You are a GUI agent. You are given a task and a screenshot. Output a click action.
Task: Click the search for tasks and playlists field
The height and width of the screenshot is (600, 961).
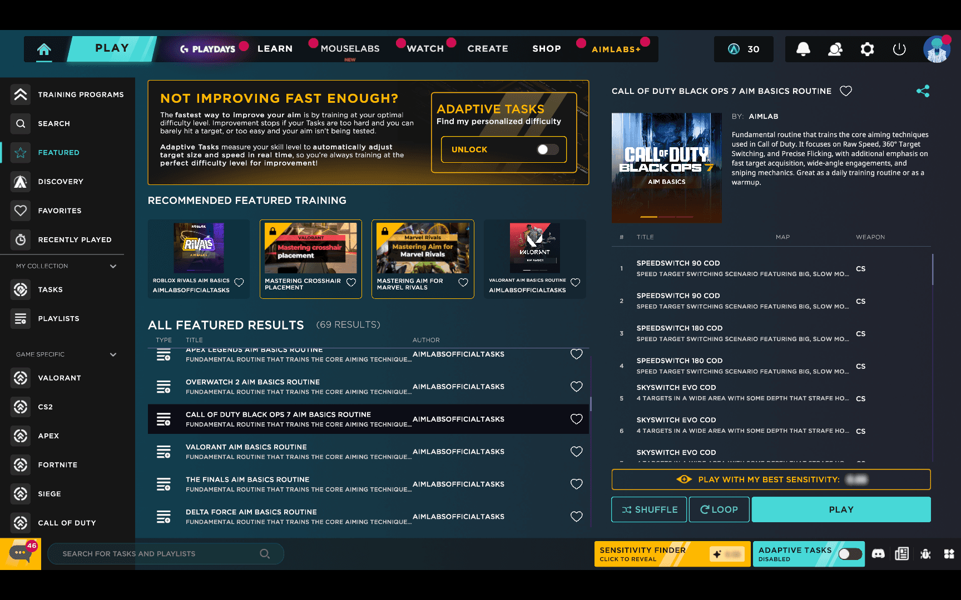[x=166, y=554]
